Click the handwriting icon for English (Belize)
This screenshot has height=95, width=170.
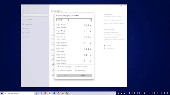coord(91,31)
